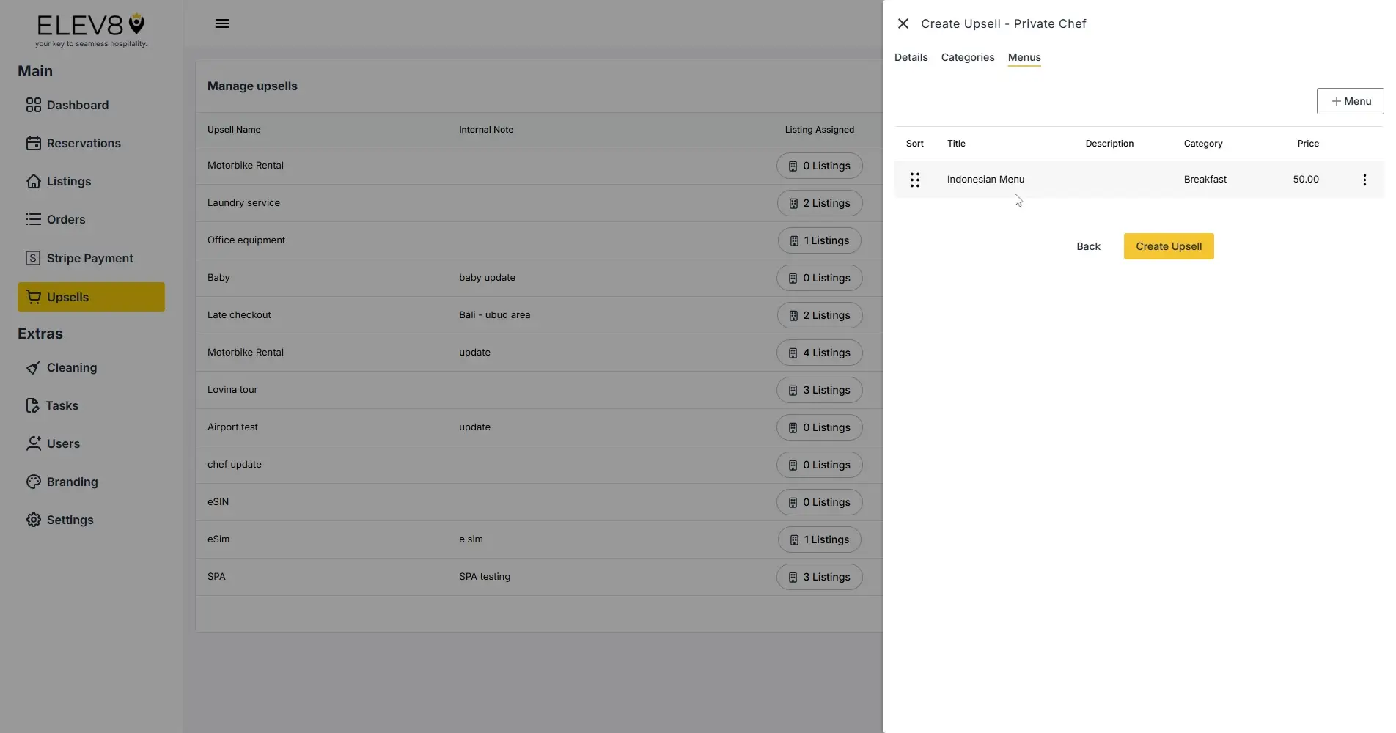Click the Create Upsell button

point(1168,246)
